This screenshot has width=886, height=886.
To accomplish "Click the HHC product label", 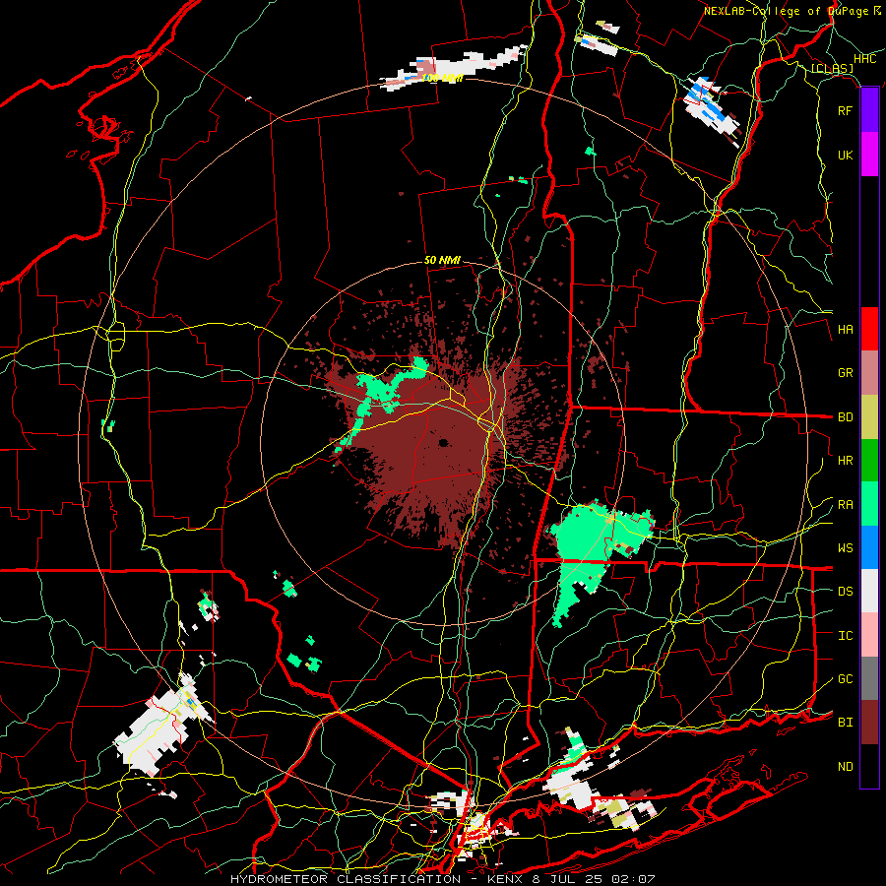I will point(865,59).
